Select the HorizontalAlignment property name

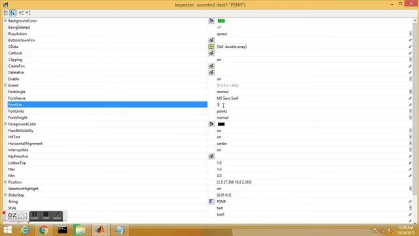coord(25,144)
